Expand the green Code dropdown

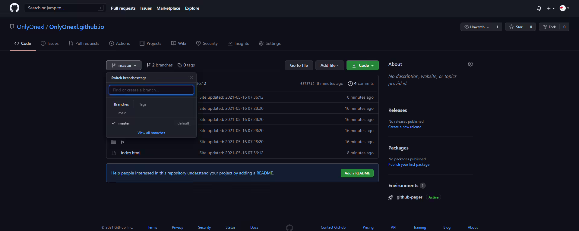[362, 65]
